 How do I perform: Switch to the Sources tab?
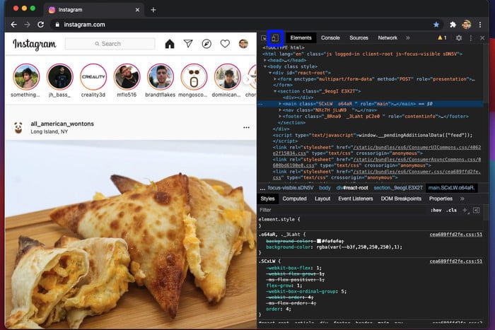pyautogui.click(x=359, y=38)
